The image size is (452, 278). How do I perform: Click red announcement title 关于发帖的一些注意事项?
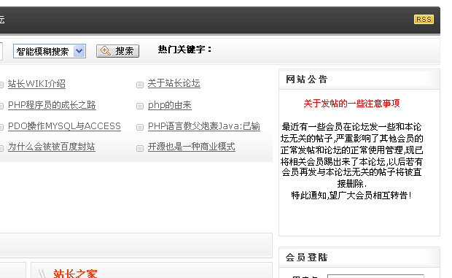(x=351, y=103)
